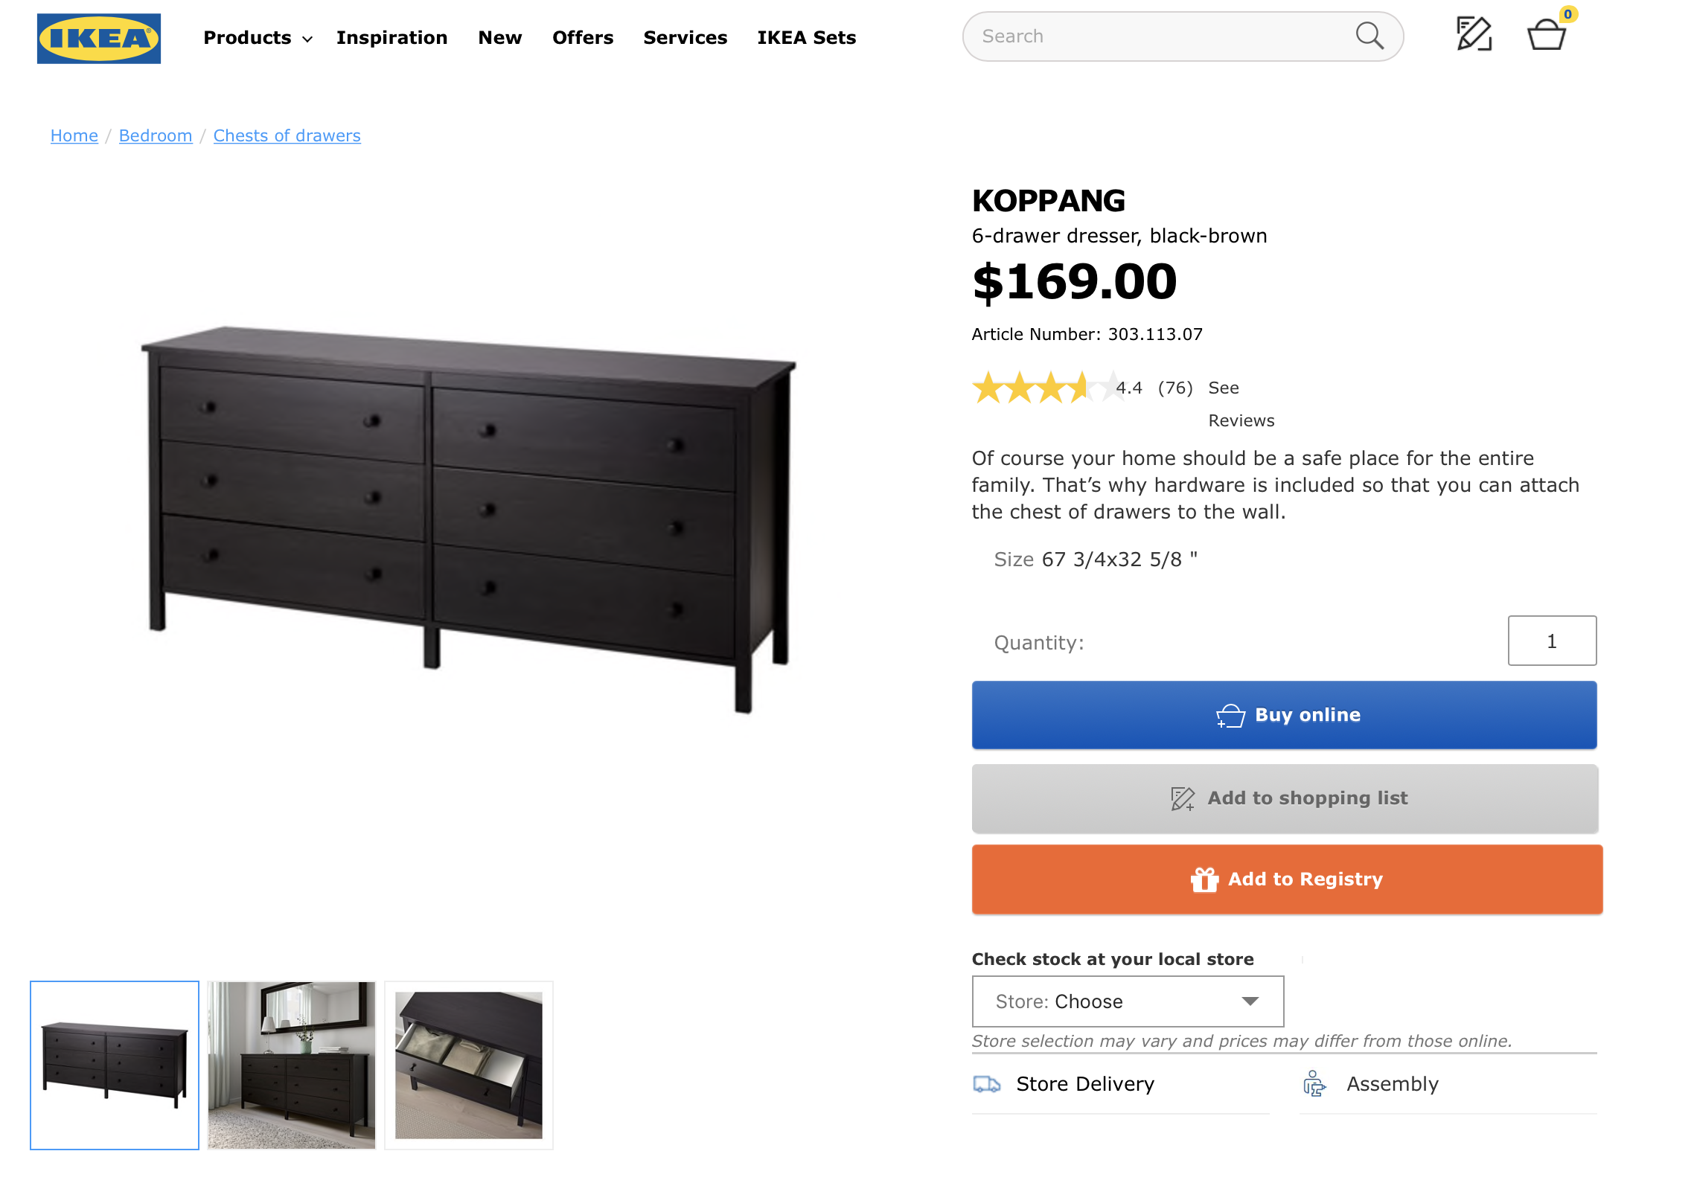Open the IKEA Sets menu item
The image size is (1694, 1183).
pos(806,38)
